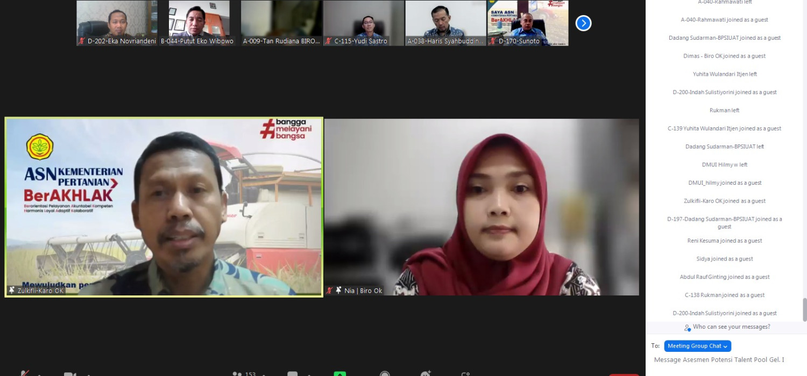Toggle the video camera in the toolbar
Viewport: 807px width, 376px height.
69,373
